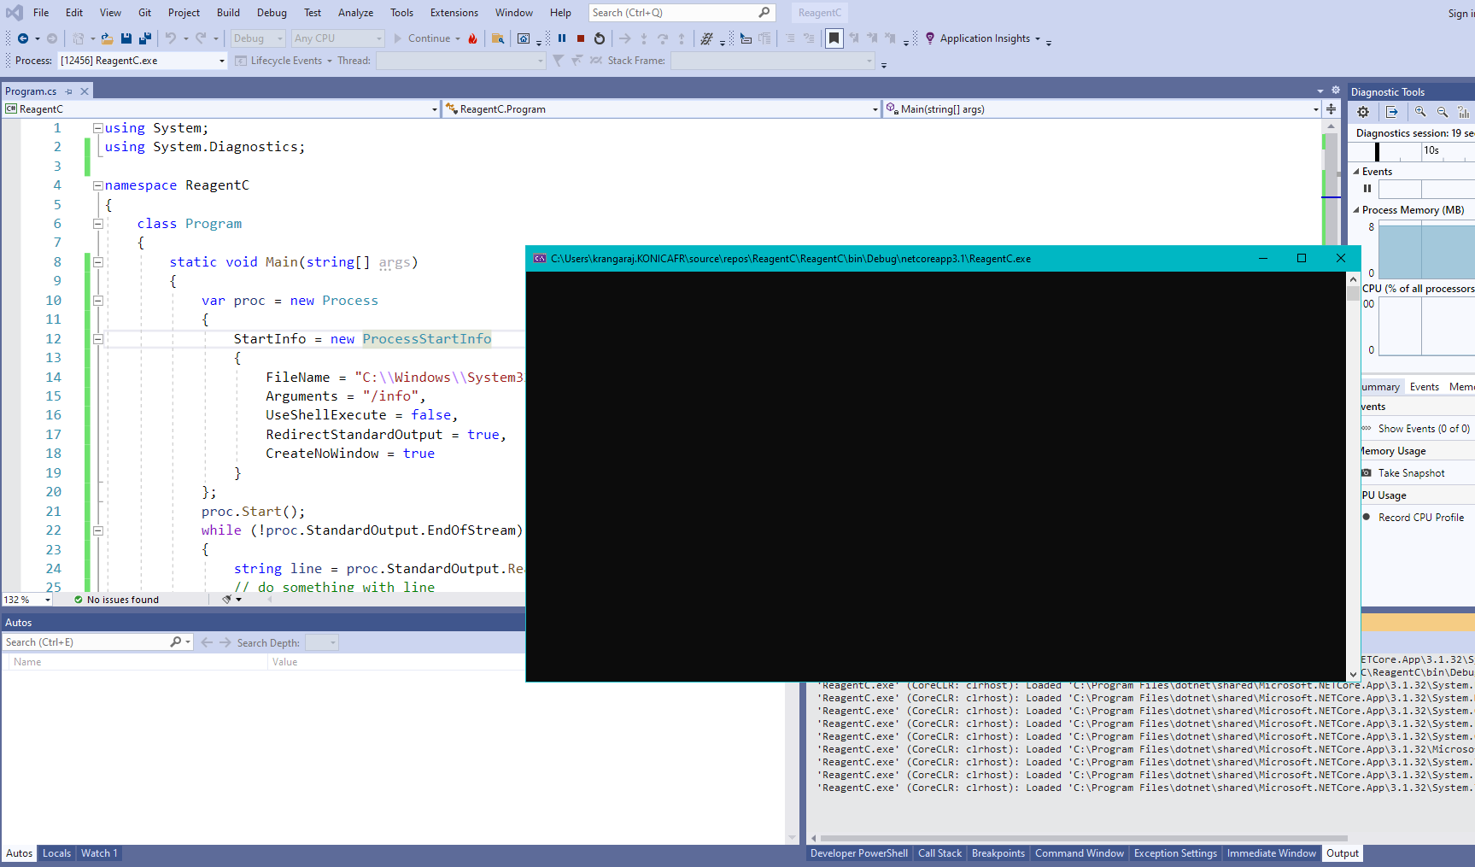Viewport: 1475px width, 867px height.
Task: Click the Save All icon
Action: click(145, 38)
